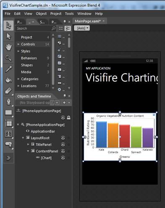Select the Button control tool

point(8,144)
